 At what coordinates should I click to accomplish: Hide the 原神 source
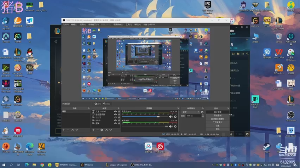tap(115, 123)
